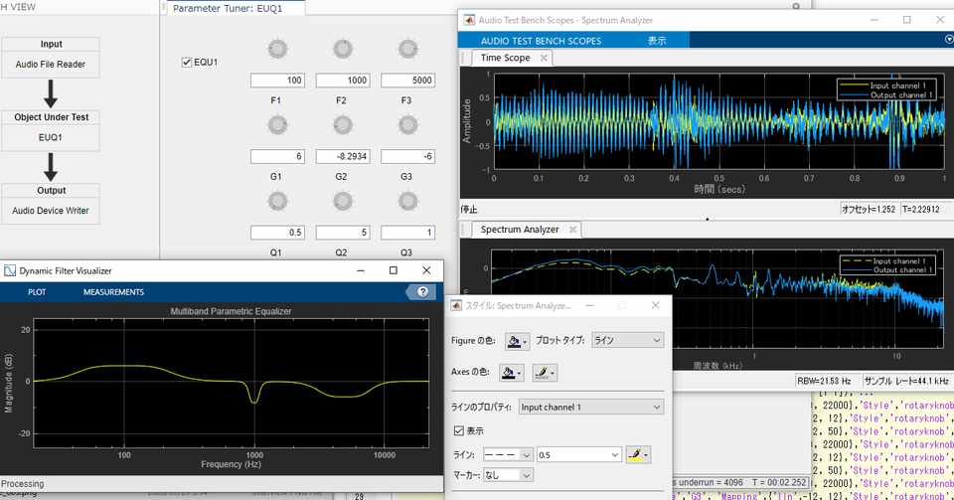Click the G1 rotary knob
The height and width of the screenshot is (500, 954).
277,125
